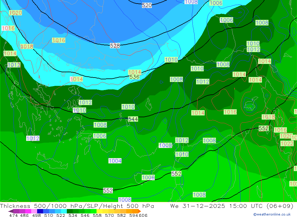Pick the darkest green legend swatch
The height and width of the screenshot is (217, 297).
(x=70, y=211)
